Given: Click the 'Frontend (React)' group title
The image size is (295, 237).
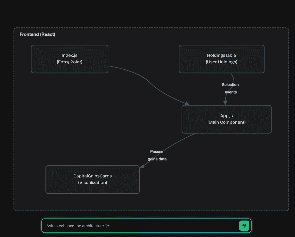Looking at the screenshot, I should 37,34.
